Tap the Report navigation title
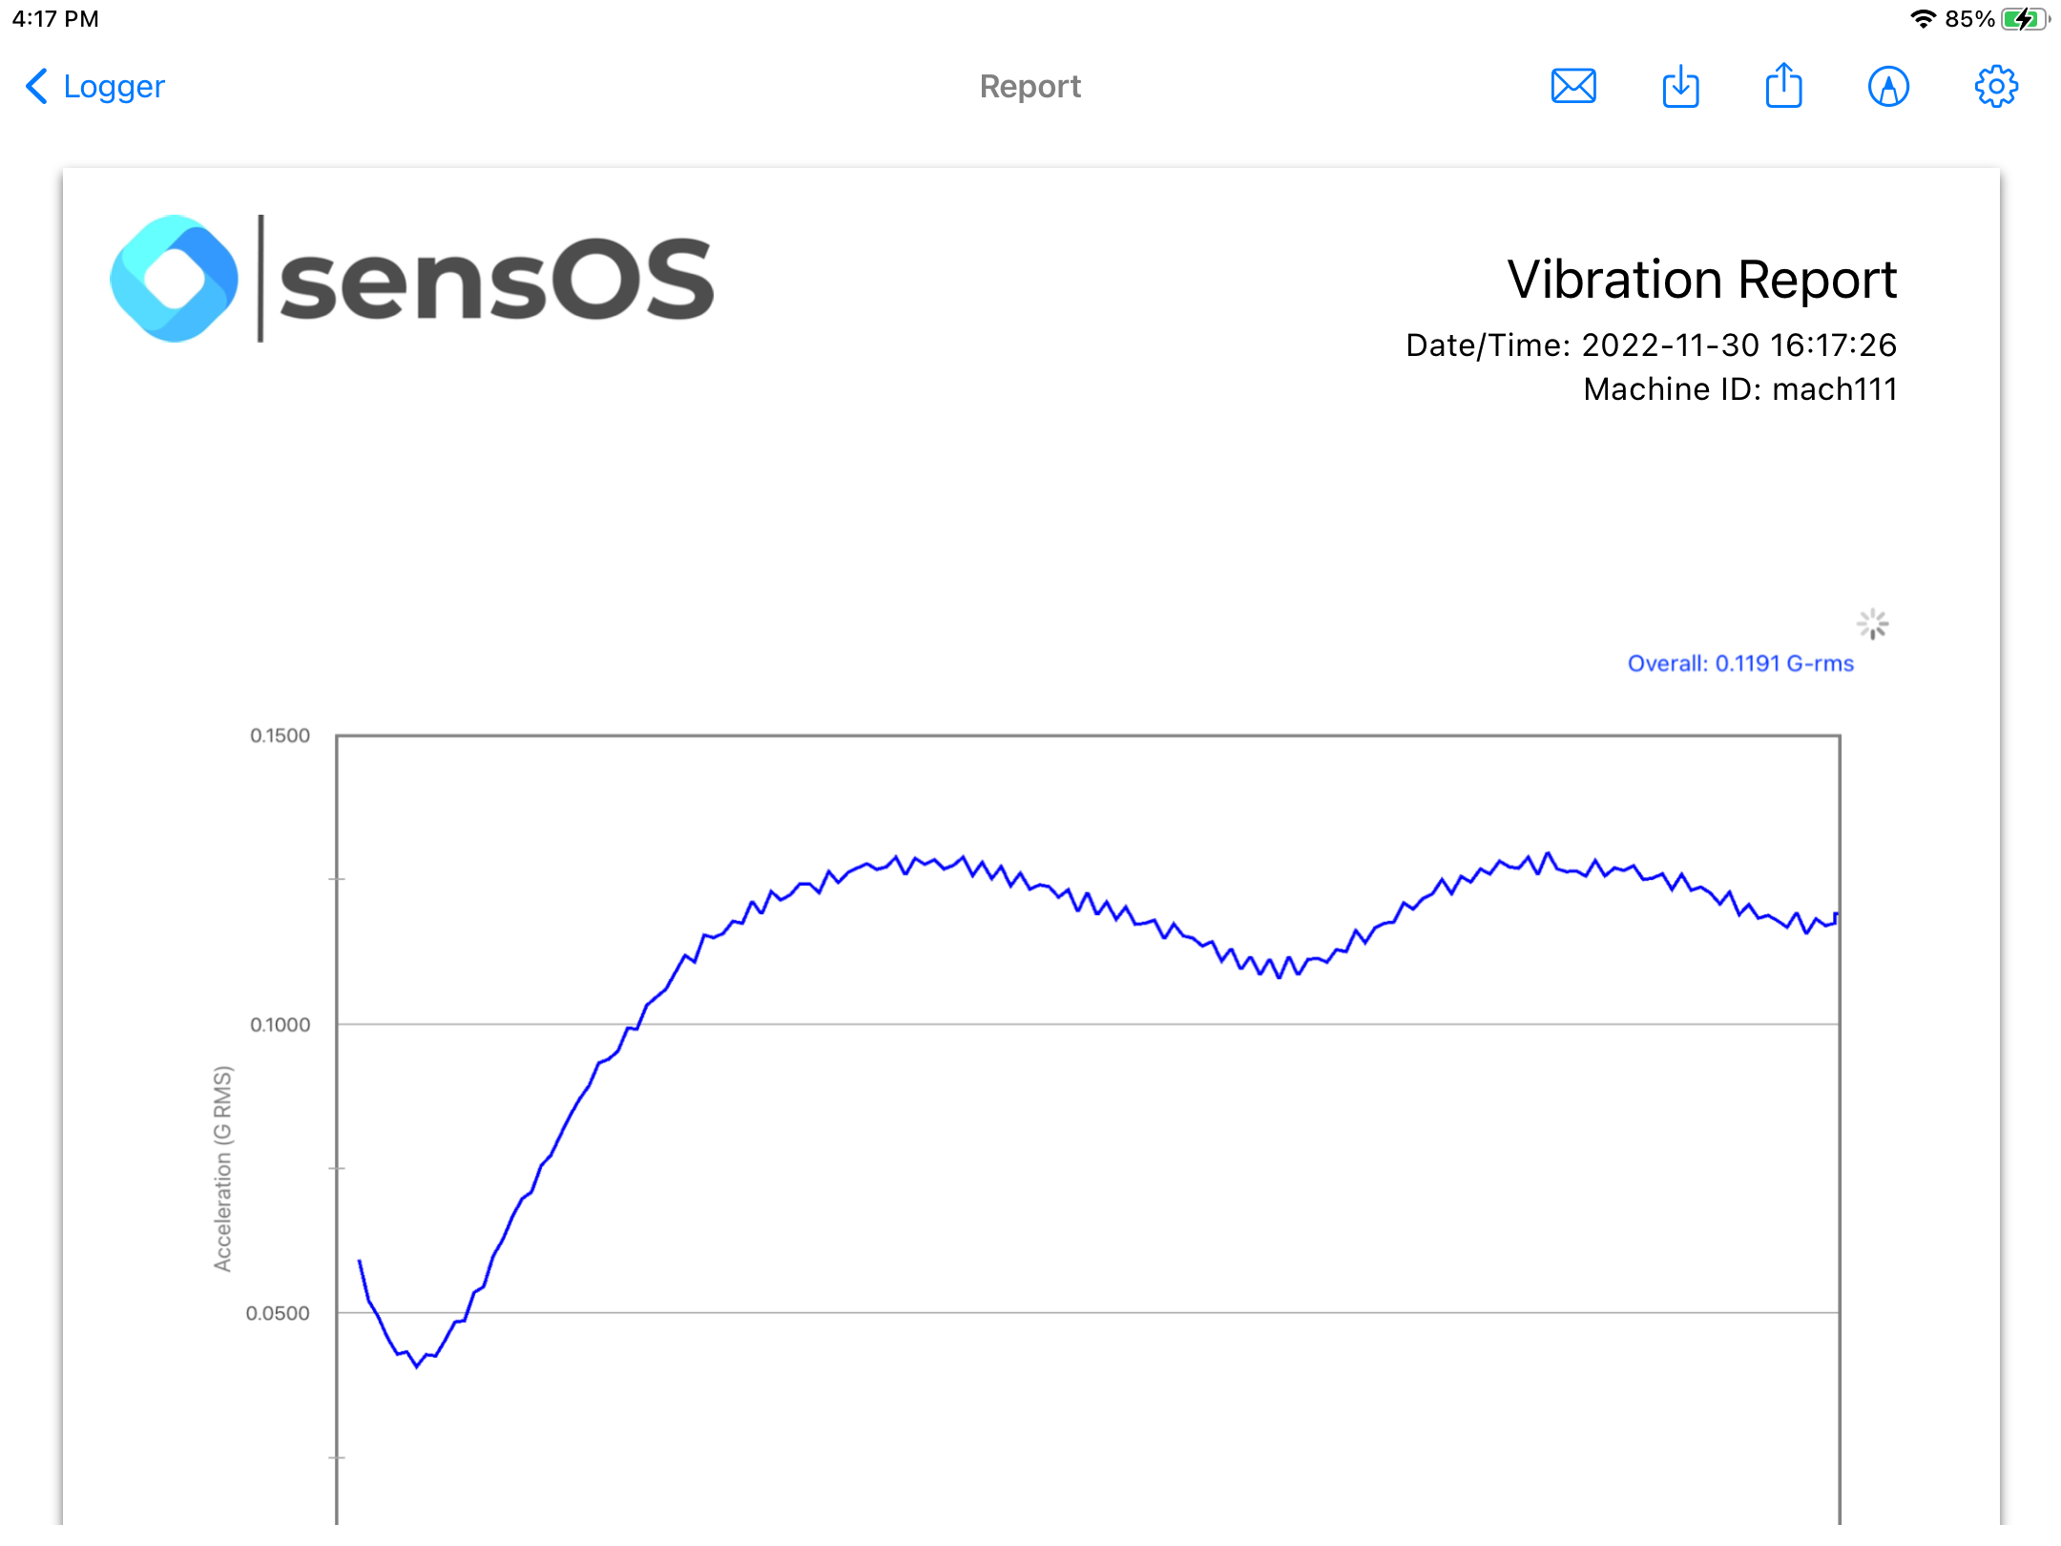 click(1030, 87)
